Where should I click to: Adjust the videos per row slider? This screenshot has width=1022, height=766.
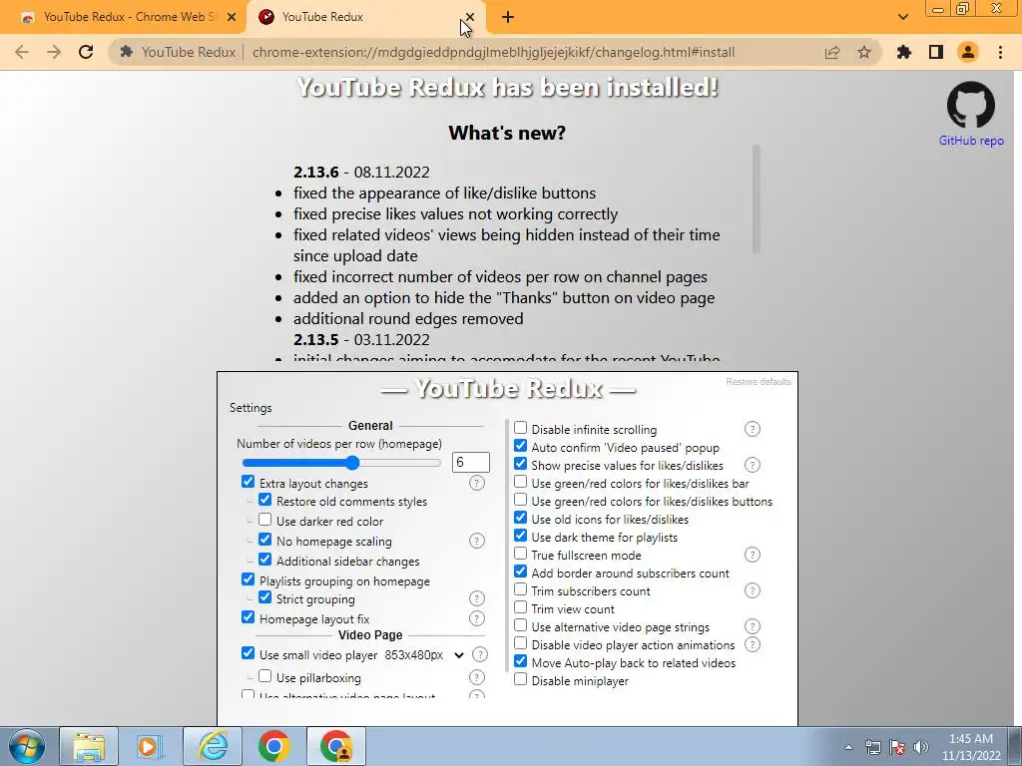click(341, 463)
